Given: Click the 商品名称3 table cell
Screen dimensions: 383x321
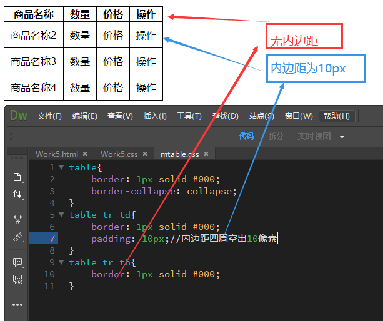Looking at the screenshot, I should (x=34, y=61).
